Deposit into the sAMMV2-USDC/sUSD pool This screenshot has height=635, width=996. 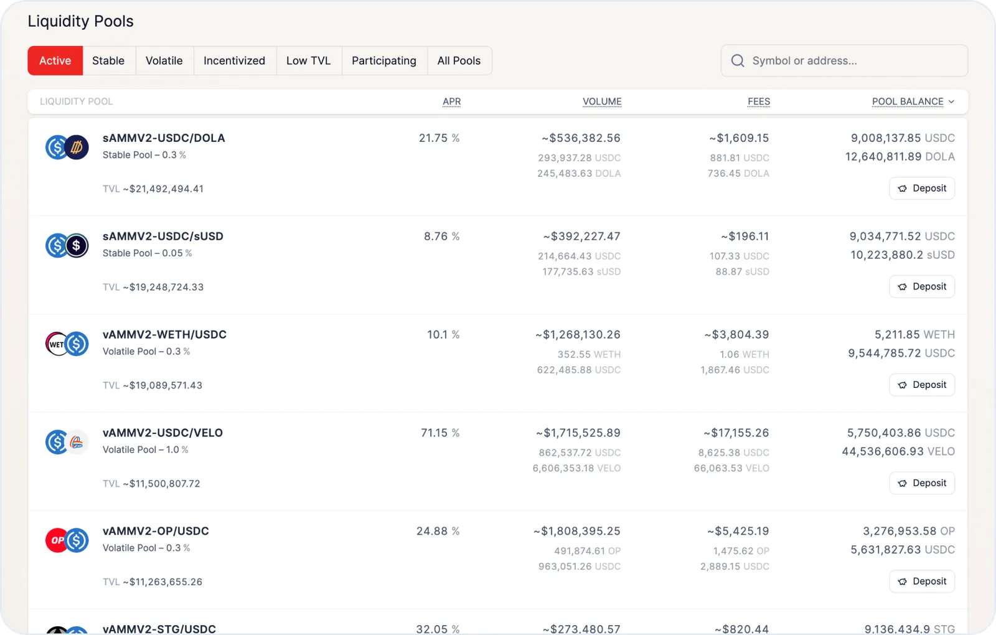pos(922,286)
